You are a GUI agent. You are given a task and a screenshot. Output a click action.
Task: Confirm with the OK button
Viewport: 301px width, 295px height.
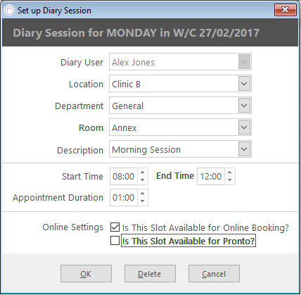86,274
